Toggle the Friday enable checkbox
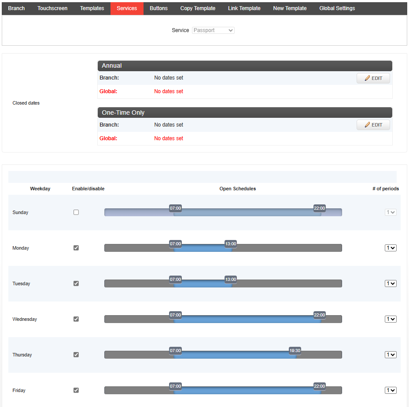409x407 pixels. [76, 390]
